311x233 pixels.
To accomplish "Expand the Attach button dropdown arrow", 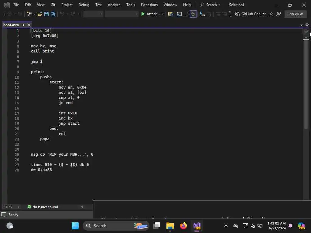I will pos(163,14).
